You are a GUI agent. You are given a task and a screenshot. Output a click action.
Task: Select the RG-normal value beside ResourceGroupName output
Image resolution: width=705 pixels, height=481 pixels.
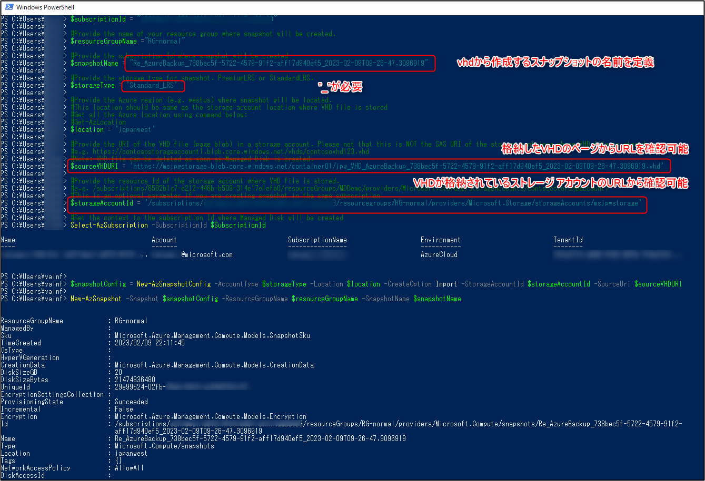(131, 321)
